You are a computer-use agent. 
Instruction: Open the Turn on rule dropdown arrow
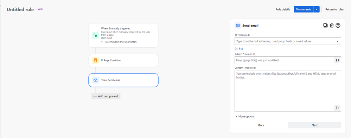(316, 9)
